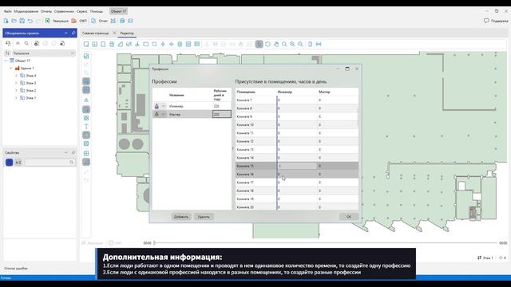Click working days field of Мастер
Screen dimensions: 511x287
(x=222, y=114)
